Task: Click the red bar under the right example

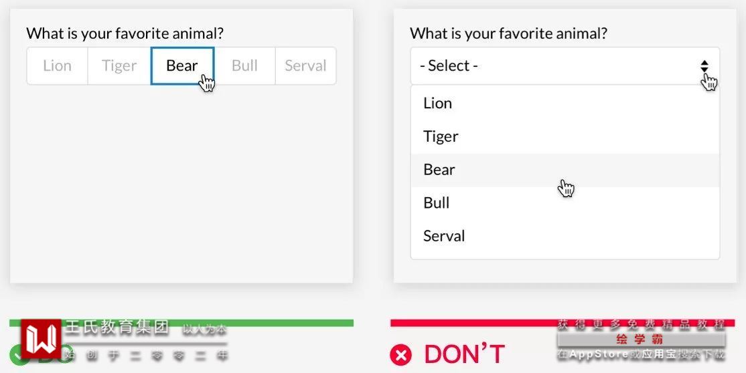Action: pos(469,323)
